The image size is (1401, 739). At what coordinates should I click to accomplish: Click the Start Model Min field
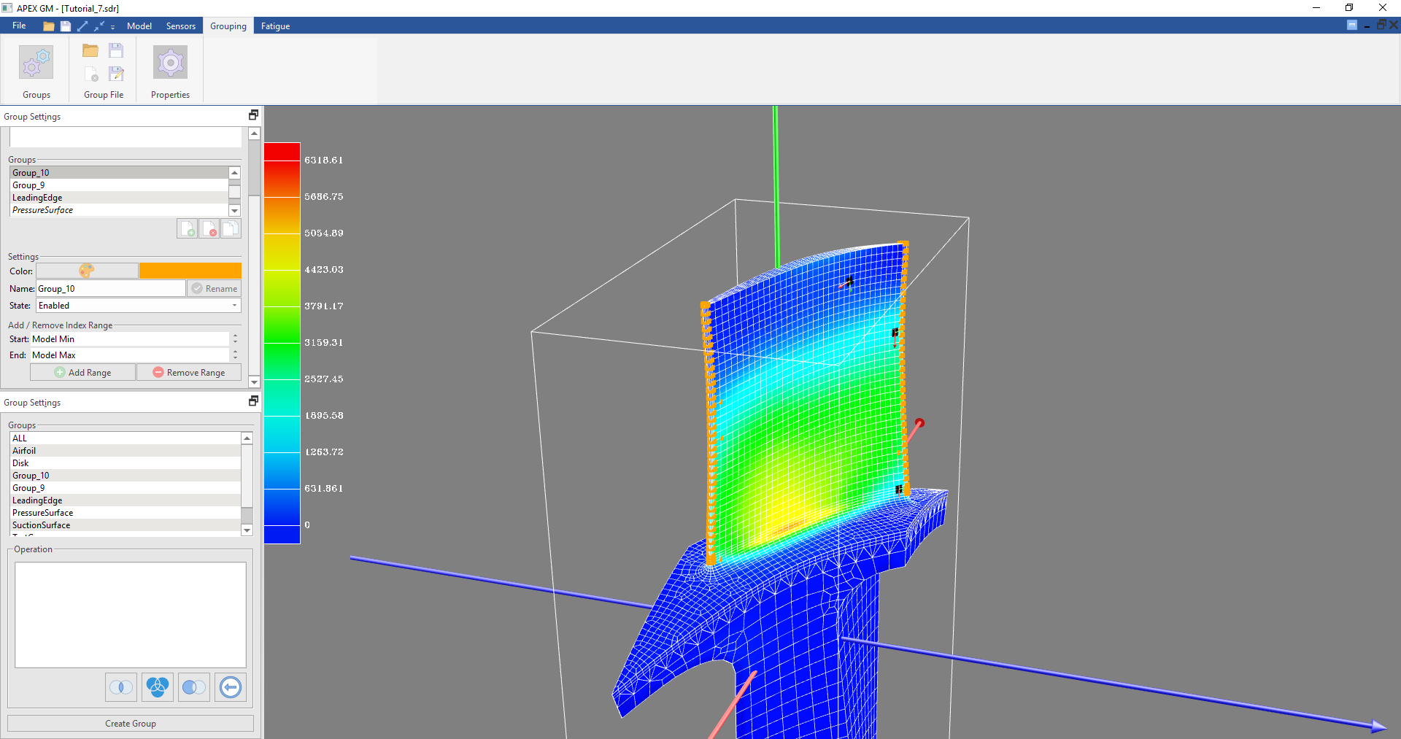[129, 339]
